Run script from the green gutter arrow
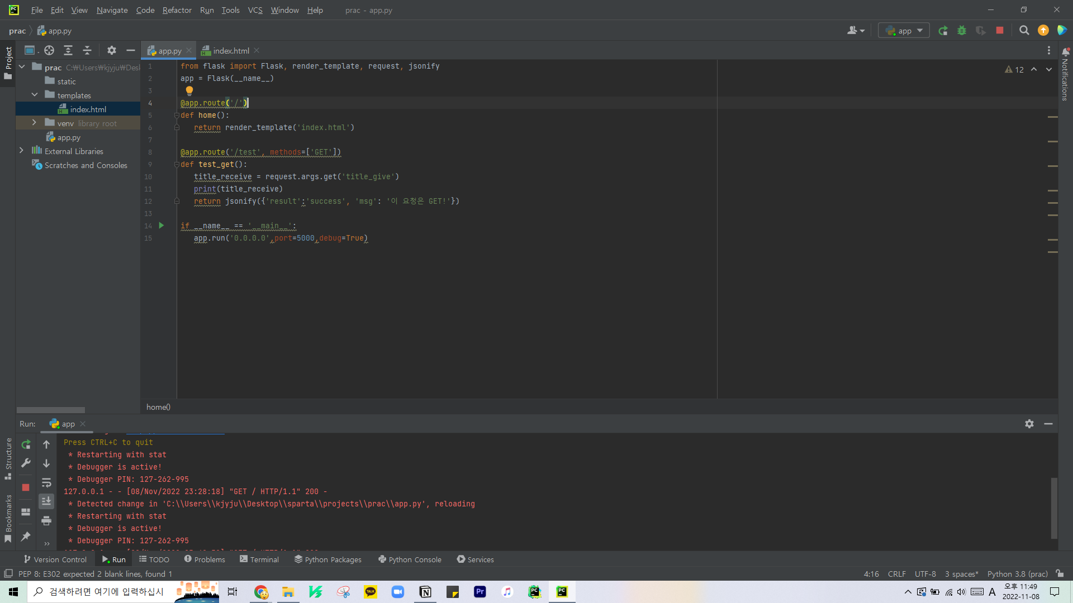This screenshot has height=603, width=1073. (x=162, y=226)
